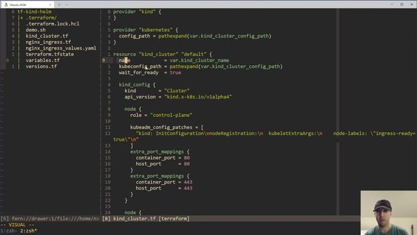Screen dimensions: 417x235
Task: Click extra_port_mappings block on line 14
Action: [160, 151]
